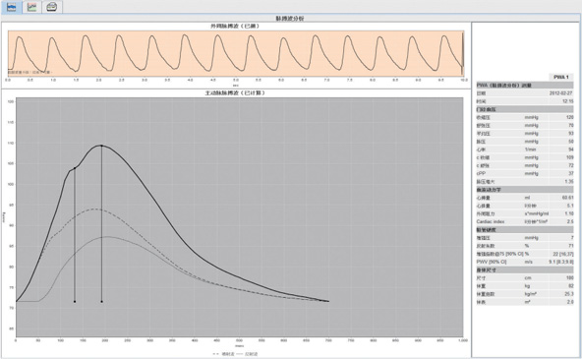
Task: Select the cPP row in results table
Action: (x=525, y=173)
